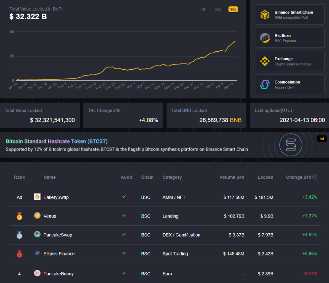Click the PancakeBunny icon
The width and height of the screenshot is (329, 283).
pyautogui.click(x=37, y=274)
